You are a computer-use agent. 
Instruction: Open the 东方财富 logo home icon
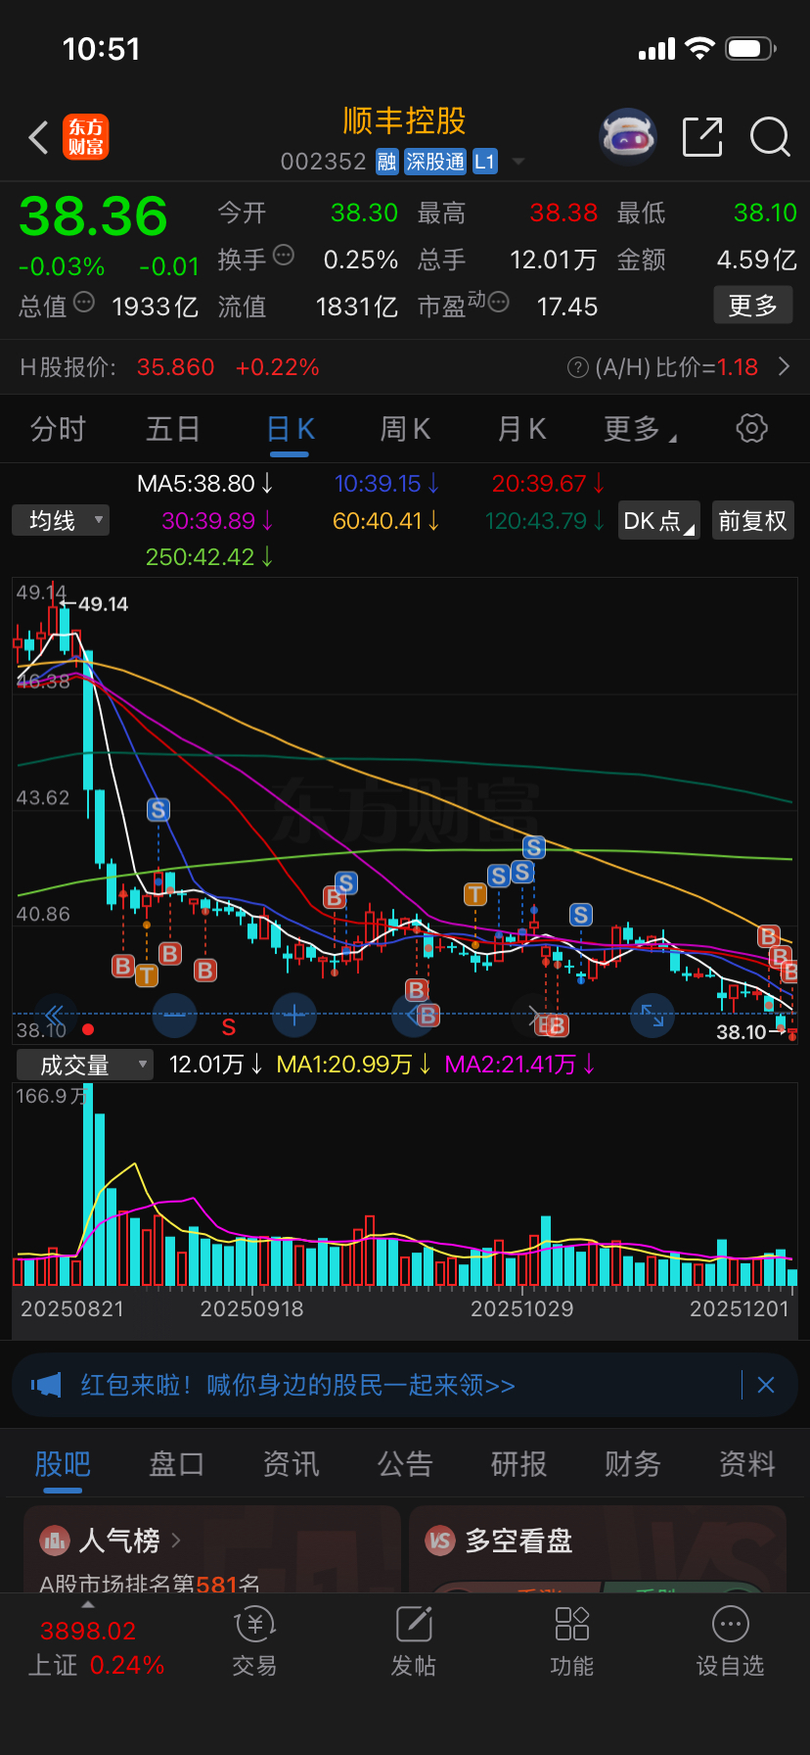[x=86, y=137]
